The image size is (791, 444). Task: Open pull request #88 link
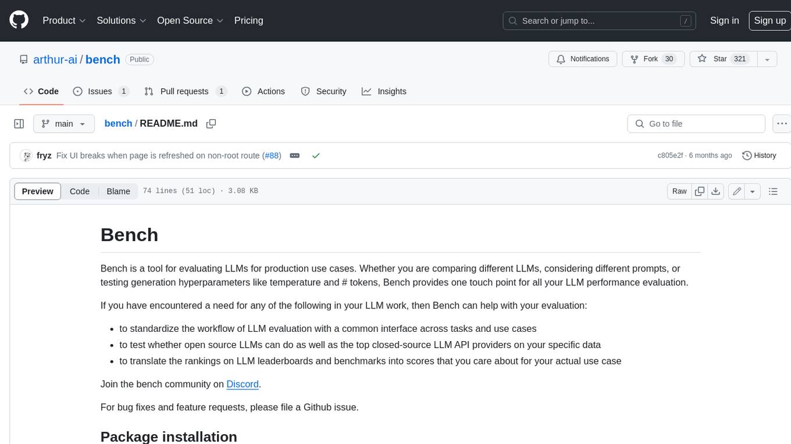coord(272,156)
